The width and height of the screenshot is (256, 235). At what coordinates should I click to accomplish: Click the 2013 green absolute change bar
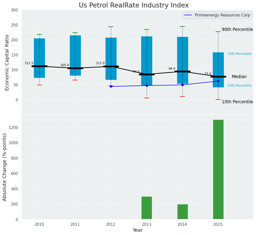coord(146,208)
